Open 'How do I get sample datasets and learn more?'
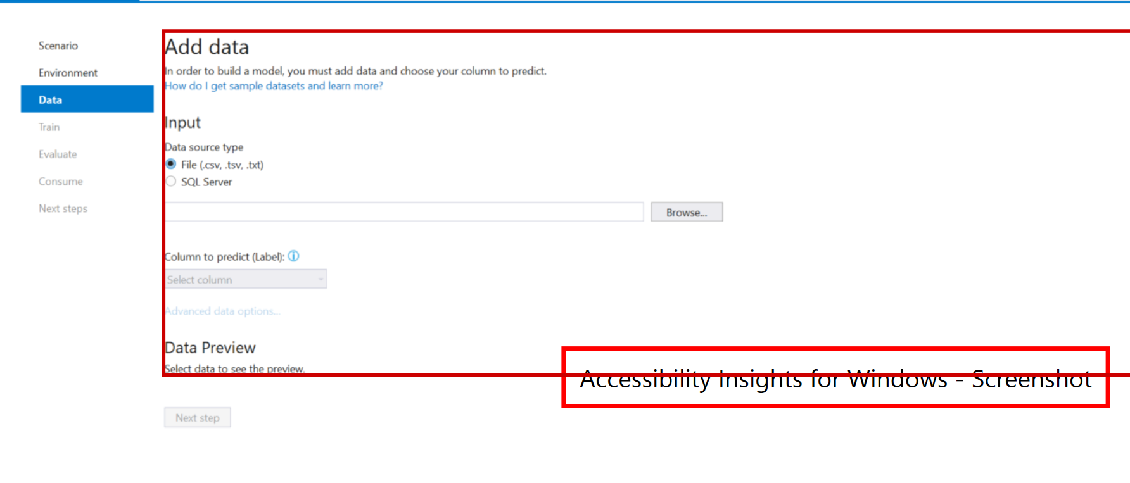 point(274,85)
